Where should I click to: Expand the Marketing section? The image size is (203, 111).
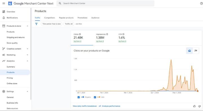27,55
